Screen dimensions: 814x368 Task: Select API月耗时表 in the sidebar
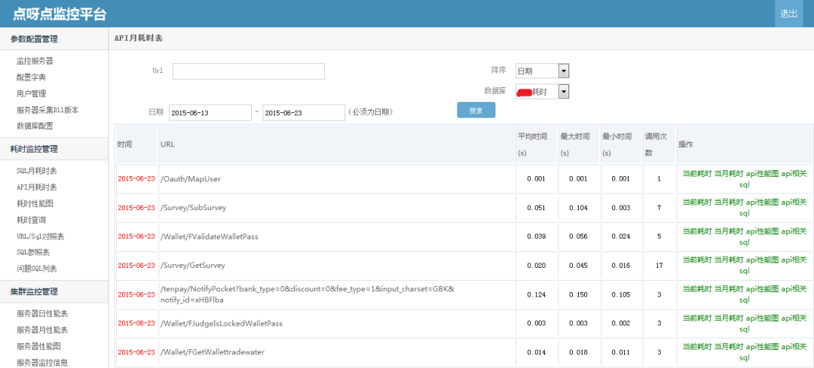(37, 187)
